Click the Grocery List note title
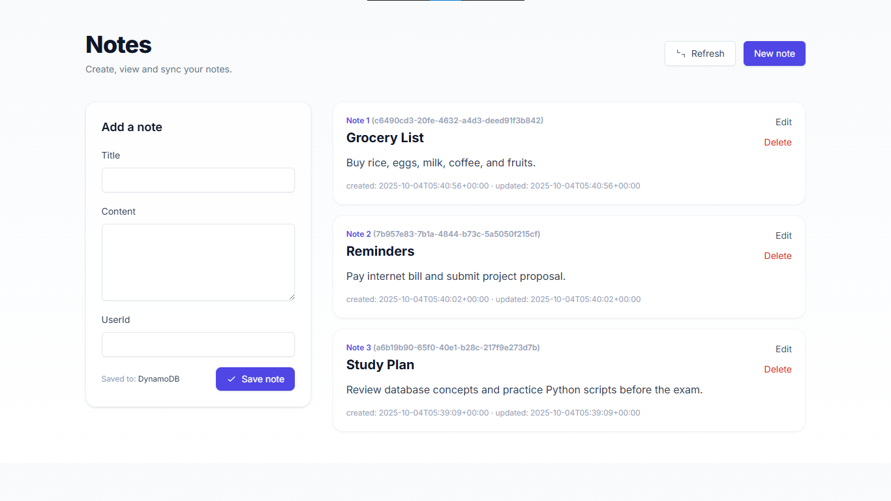The height and width of the screenshot is (501, 891). pyautogui.click(x=385, y=138)
